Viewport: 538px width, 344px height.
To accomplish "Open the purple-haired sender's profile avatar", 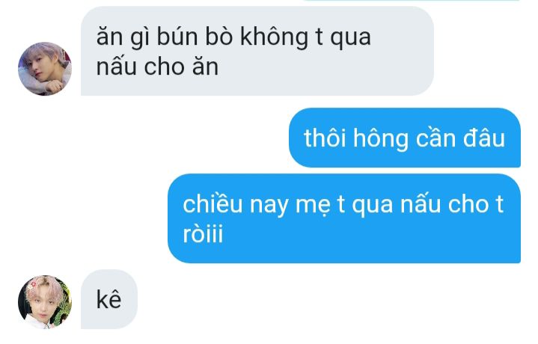I will point(45,69).
